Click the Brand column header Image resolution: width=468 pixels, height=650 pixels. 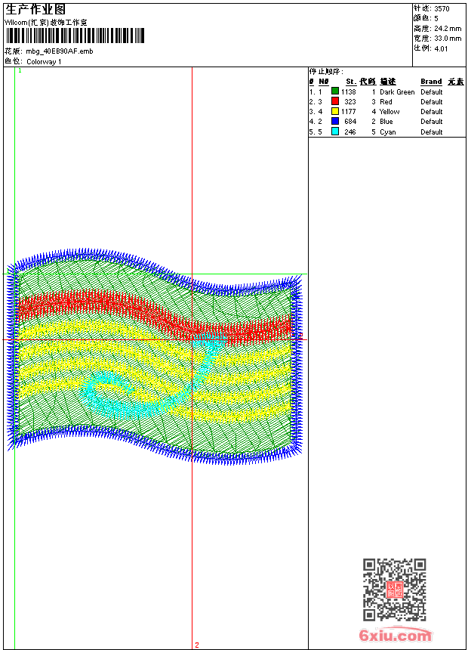tap(431, 82)
